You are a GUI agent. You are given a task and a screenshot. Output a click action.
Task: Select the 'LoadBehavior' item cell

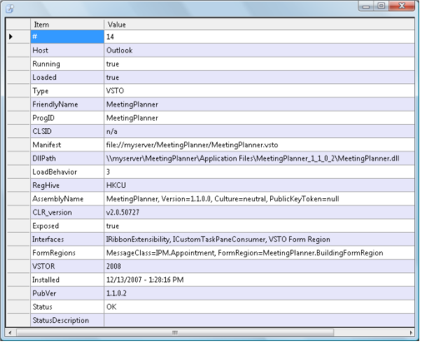tap(68, 171)
